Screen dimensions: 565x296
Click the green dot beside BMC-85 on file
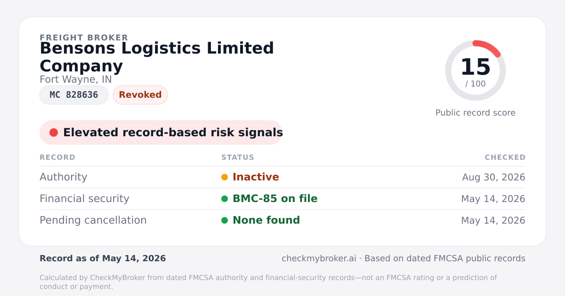pyautogui.click(x=225, y=199)
